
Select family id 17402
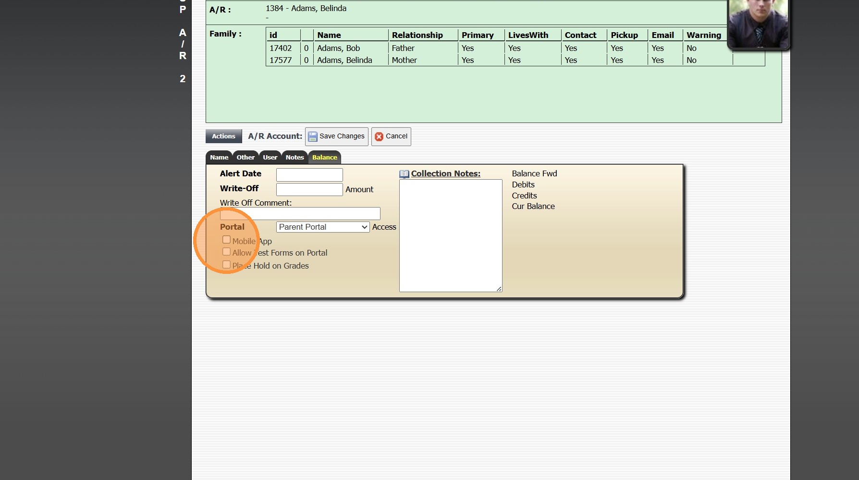(x=281, y=48)
